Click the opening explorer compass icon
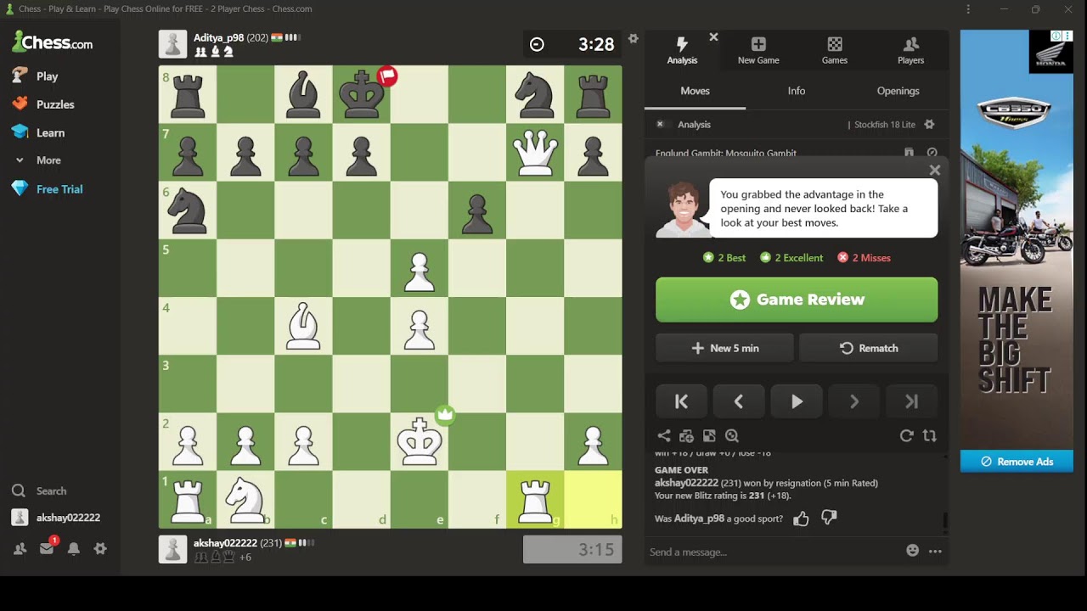1087x611 pixels. click(932, 153)
